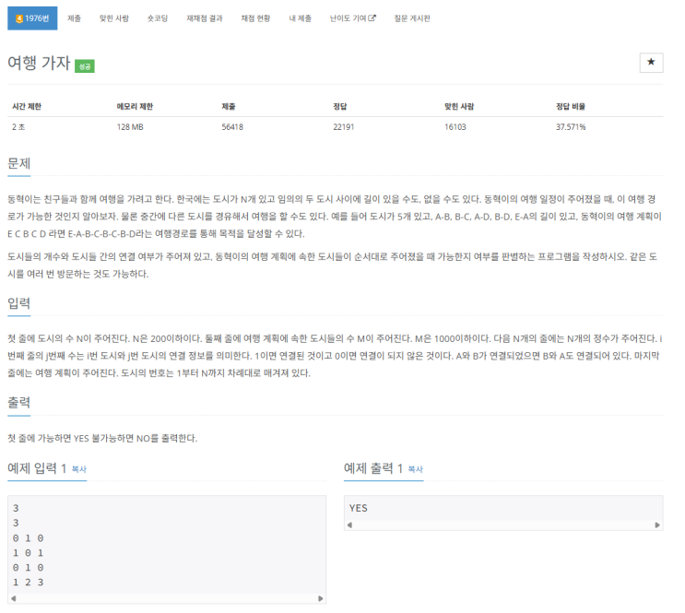Click the 입력 section heading

(18, 303)
